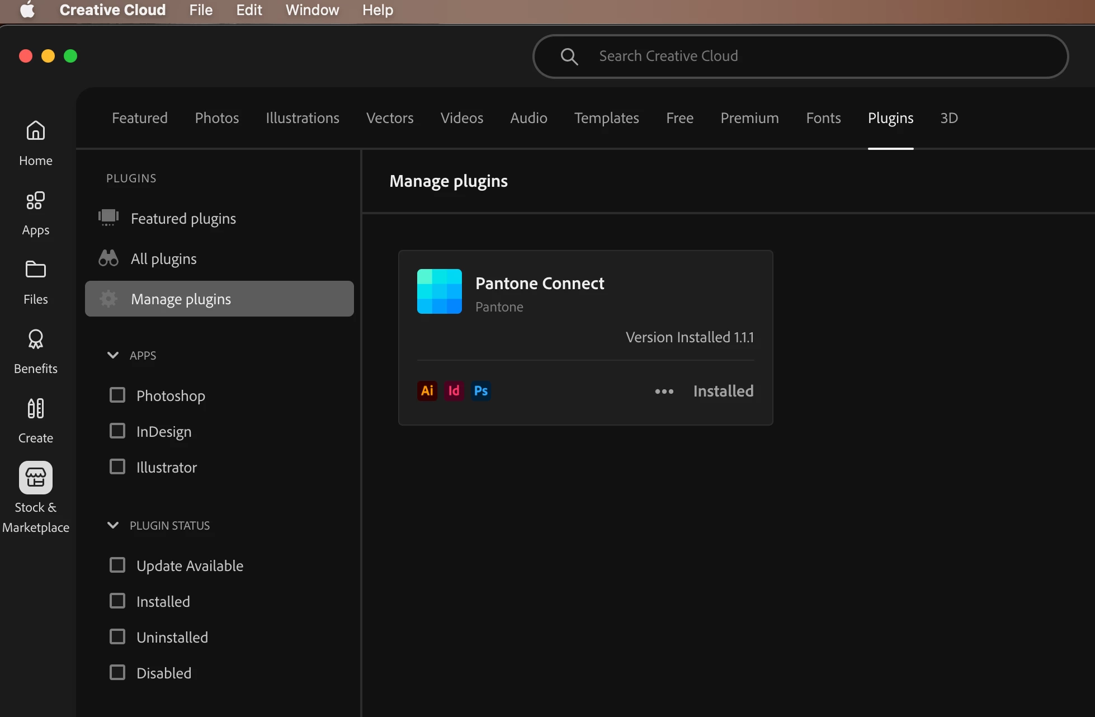Open Pantone Connect more options ellipsis

click(664, 391)
